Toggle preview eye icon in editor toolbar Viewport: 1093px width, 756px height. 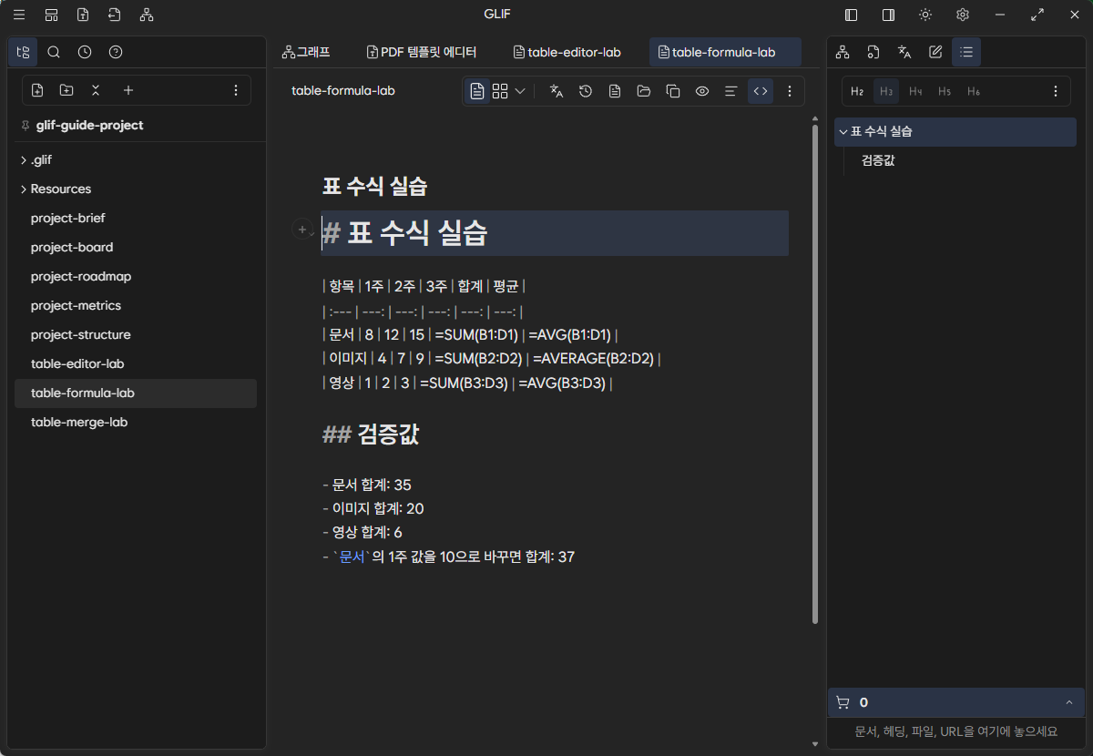click(702, 91)
